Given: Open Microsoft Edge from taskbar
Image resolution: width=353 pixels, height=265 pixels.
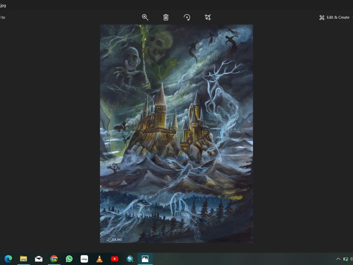Looking at the screenshot, I should tap(8, 259).
